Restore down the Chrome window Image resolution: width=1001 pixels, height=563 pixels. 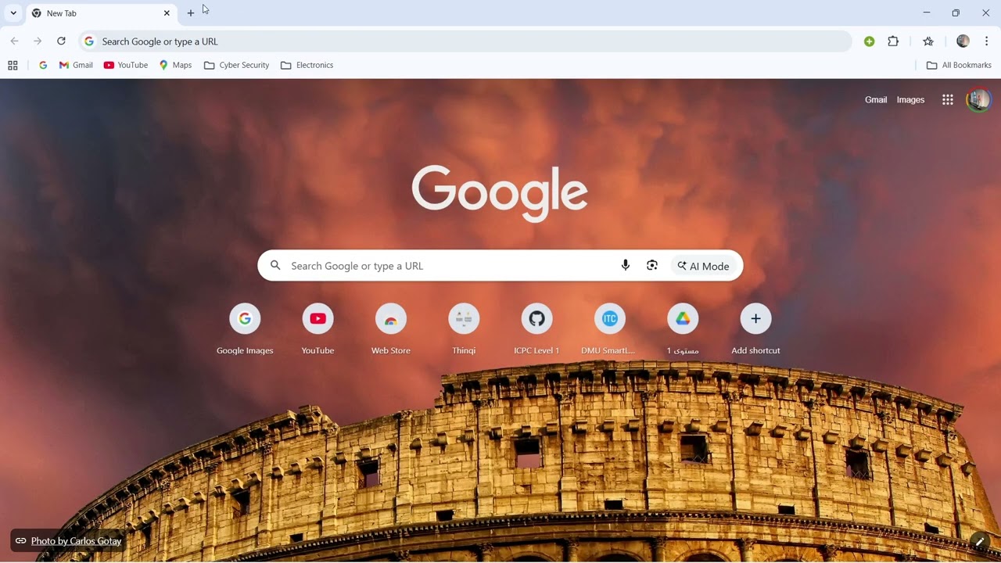956,13
